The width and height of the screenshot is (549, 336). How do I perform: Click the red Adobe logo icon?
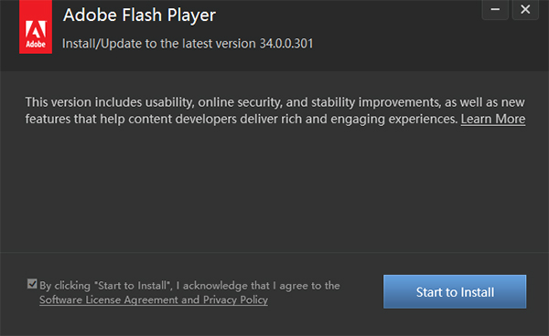[x=36, y=26]
